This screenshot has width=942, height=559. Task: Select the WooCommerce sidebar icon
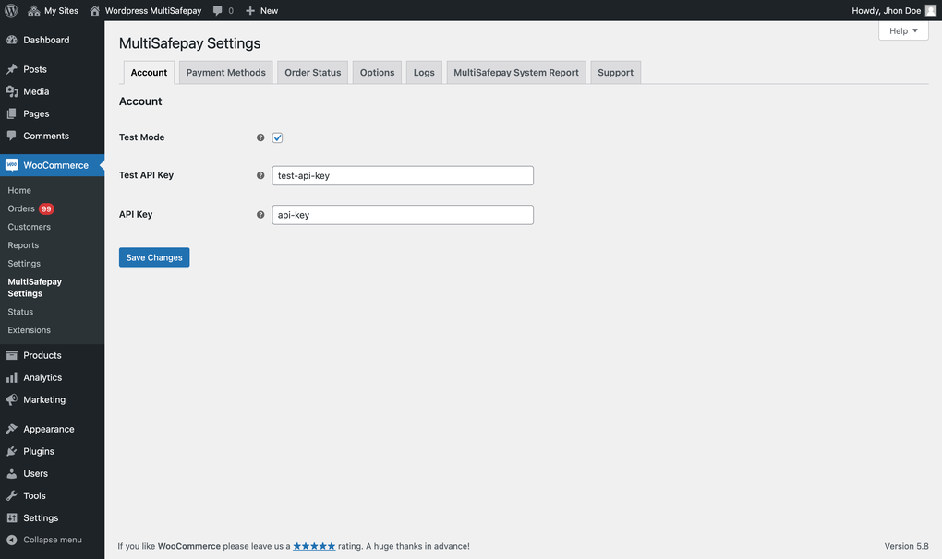point(13,164)
